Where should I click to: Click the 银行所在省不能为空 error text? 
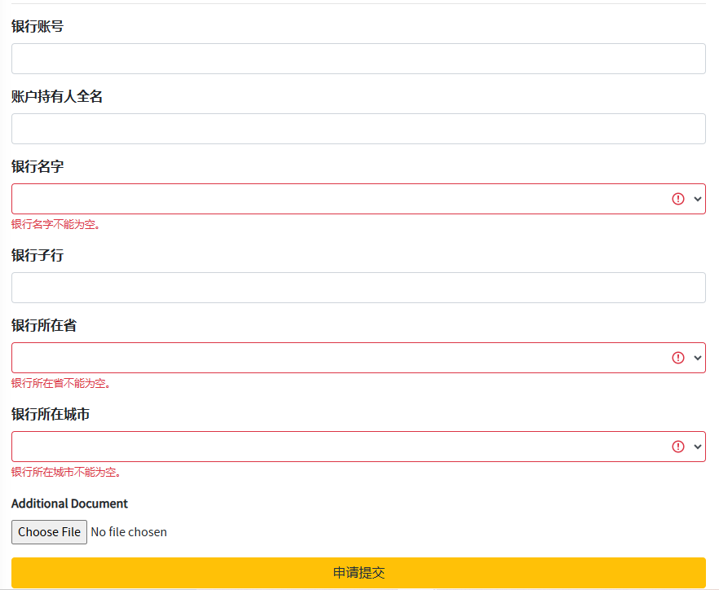click(61, 383)
